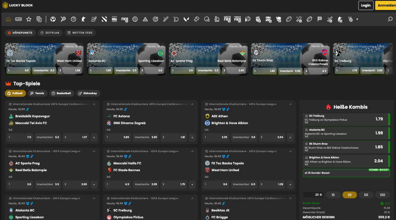This screenshot has width=396, height=220.
Task: Expand more markets for FC Astana vs Dinamo Zagreb
Action: coord(192,137)
